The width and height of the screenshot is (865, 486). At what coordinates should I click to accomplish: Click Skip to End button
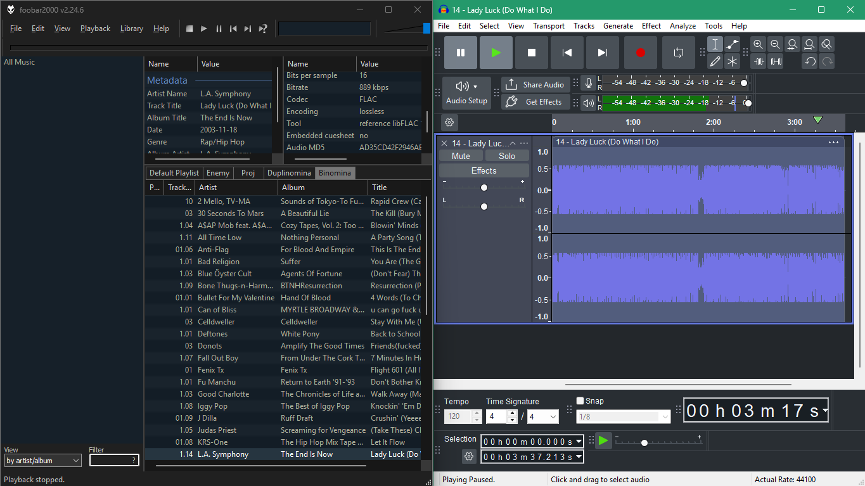point(603,53)
